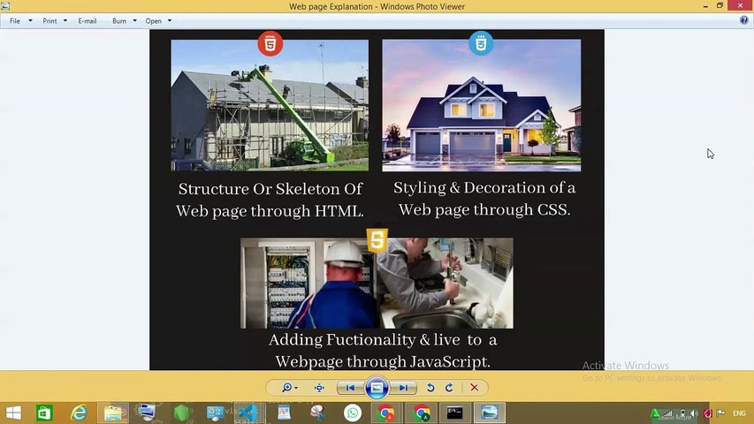
Task: Click the Photo Viewer title bar app icon
Action: [5, 6]
